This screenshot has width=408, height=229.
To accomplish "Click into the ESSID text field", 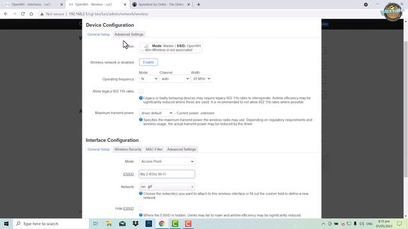I will coord(167,174).
